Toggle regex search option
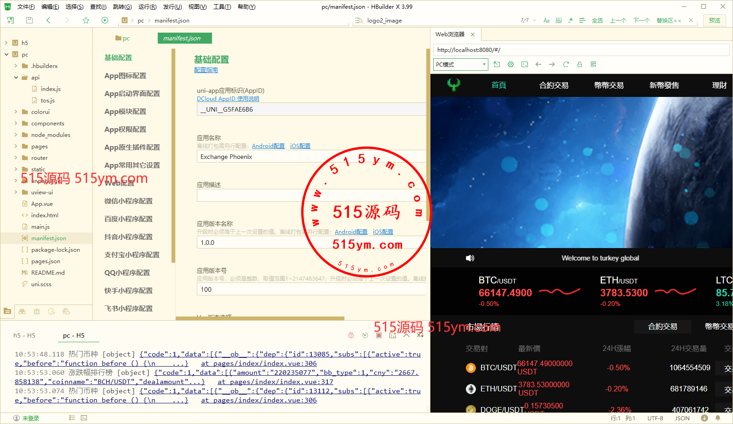The width and height of the screenshot is (733, 424). [x=570, y=21]
